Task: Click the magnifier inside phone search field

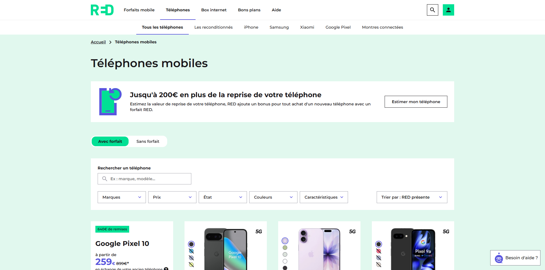Action: [x=105, y=179]
